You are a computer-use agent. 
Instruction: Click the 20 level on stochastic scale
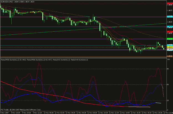coord(168,101)
